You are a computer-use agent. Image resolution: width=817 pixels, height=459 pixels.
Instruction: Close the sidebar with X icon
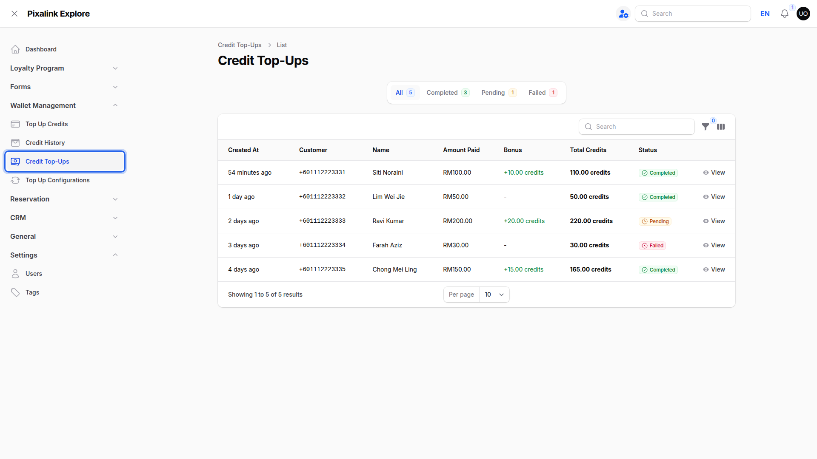pos(14,14)
